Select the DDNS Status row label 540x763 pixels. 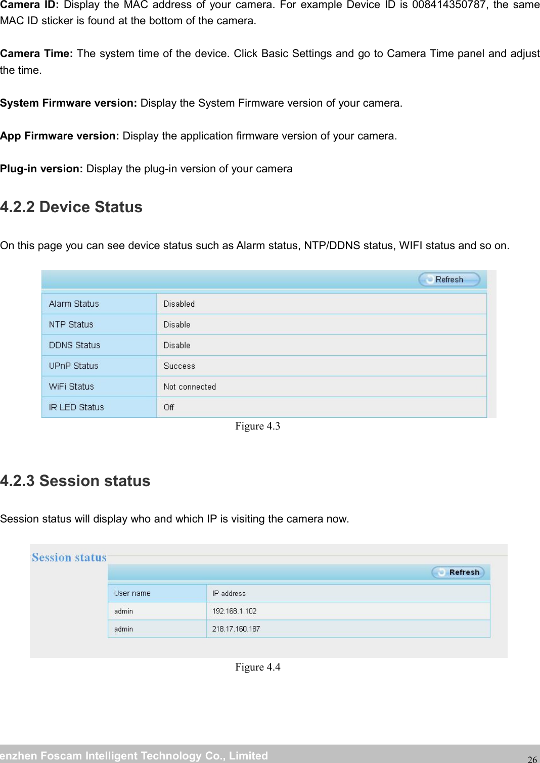point(74,345)
